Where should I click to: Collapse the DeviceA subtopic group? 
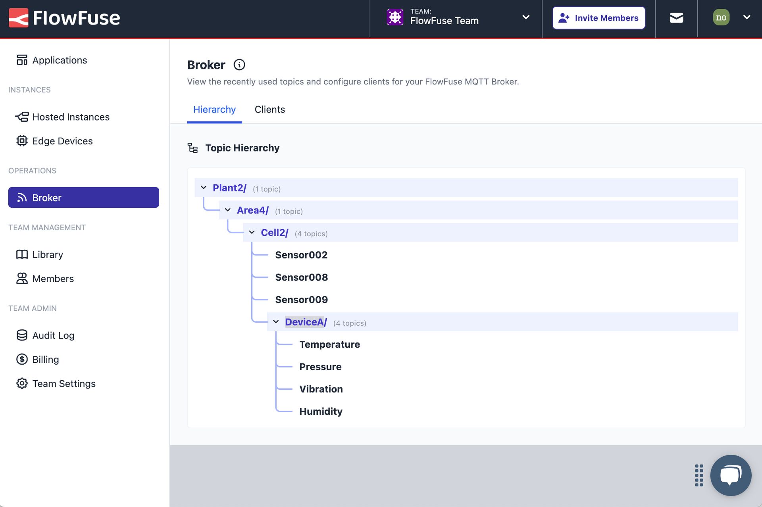point(276,321)
